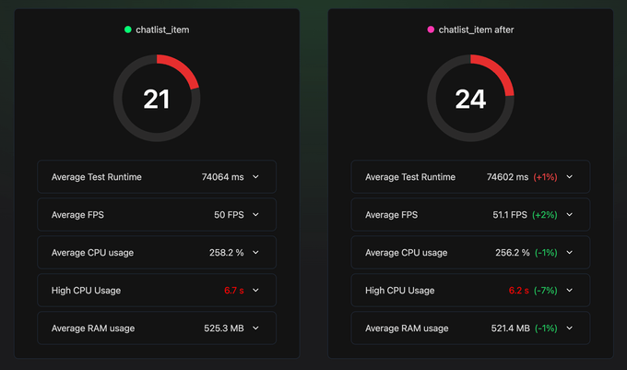Click the left panel's "chatlist_item" title
This screenshot has height=370, width=627.
[x=162, y=30]
